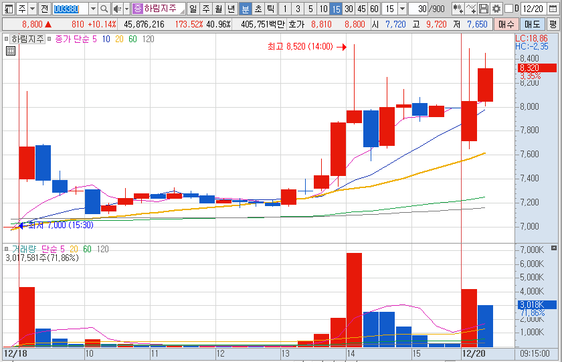Set the interval to 10 minutes

[323, 9]
